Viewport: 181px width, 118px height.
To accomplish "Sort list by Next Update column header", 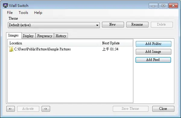I will [x=116, y=43].
